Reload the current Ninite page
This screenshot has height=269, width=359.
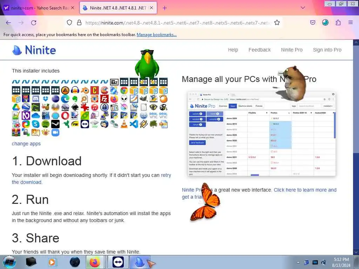point(34,23)
